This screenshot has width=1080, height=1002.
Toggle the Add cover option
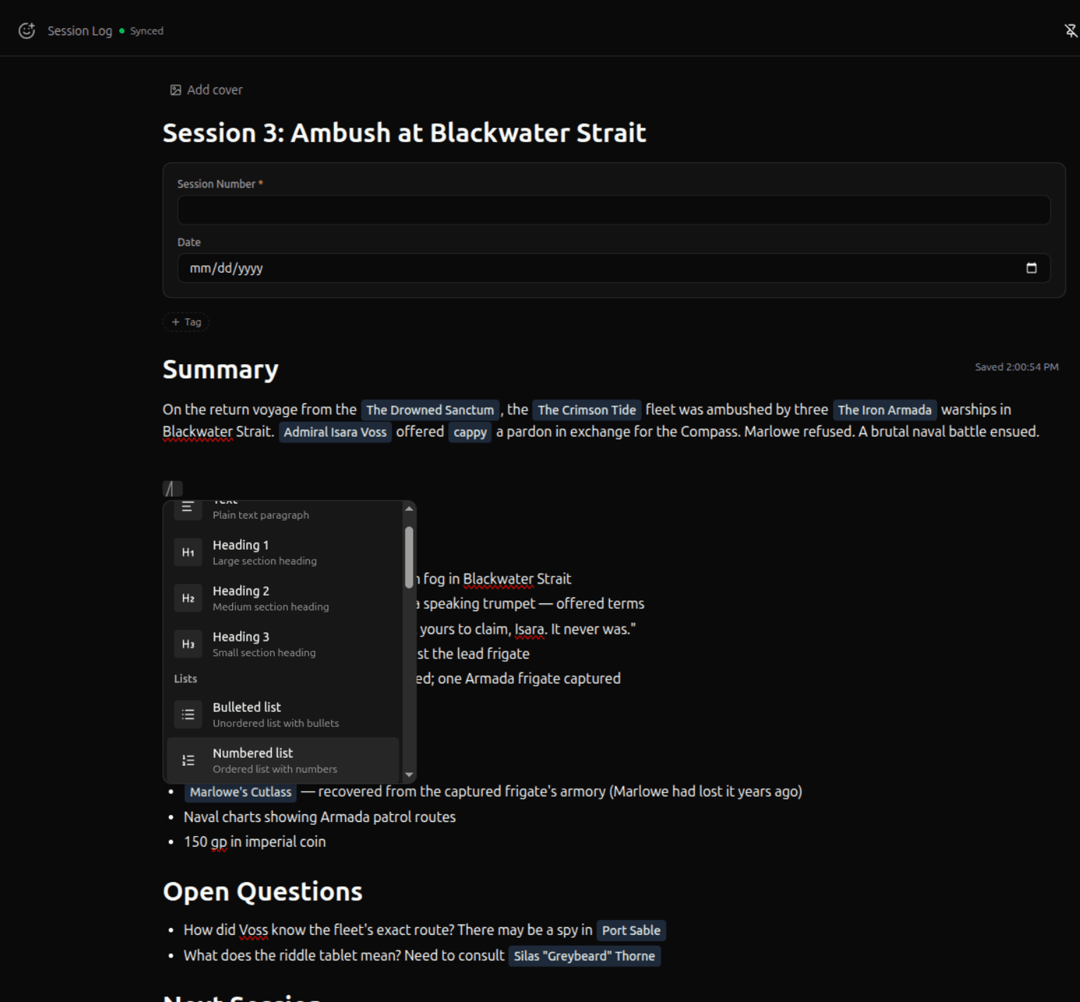point(205,90)
